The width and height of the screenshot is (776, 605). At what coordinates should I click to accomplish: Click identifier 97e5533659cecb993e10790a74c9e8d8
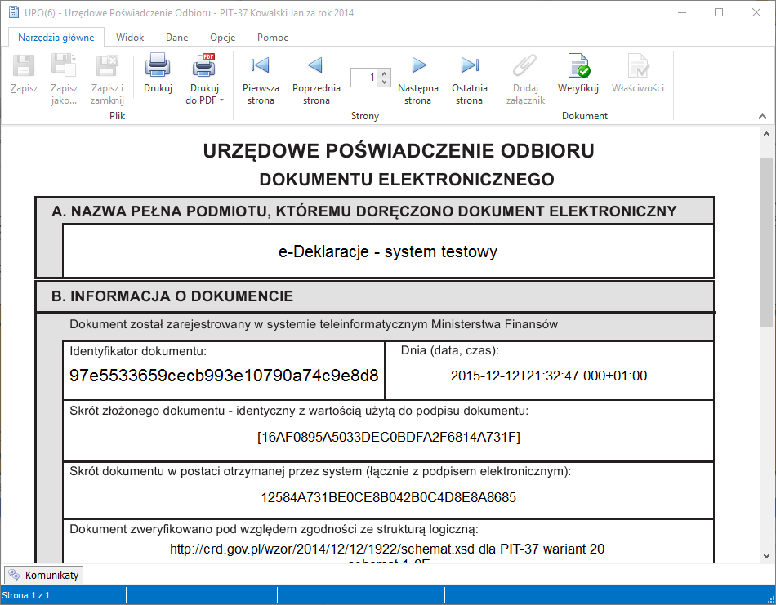(224, 376)
